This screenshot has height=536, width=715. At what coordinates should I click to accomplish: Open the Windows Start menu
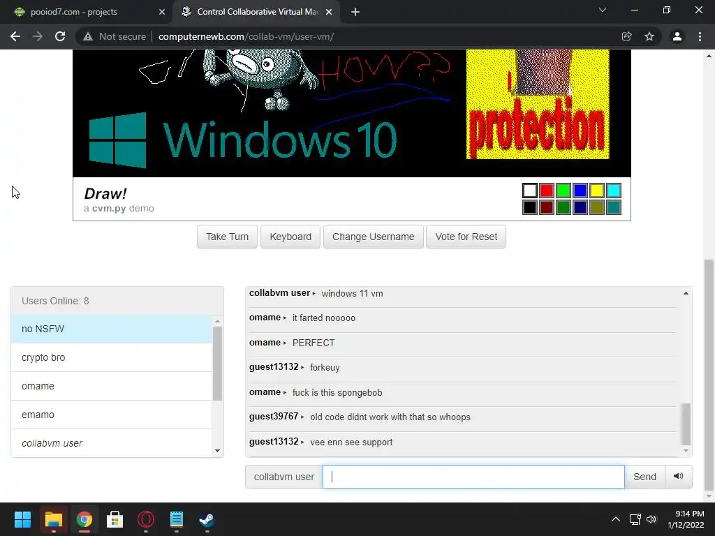pyautogui.click(x=22, y=519)
